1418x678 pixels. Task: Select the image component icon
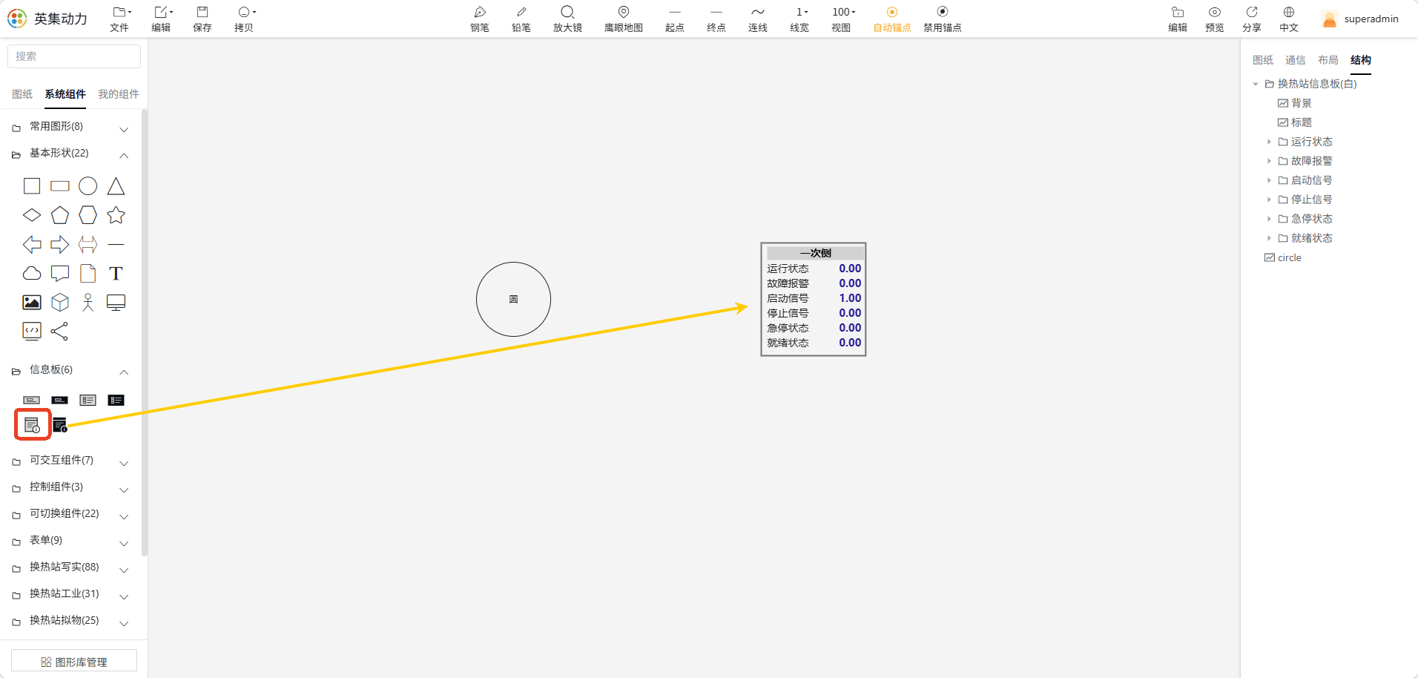(32, 302)
